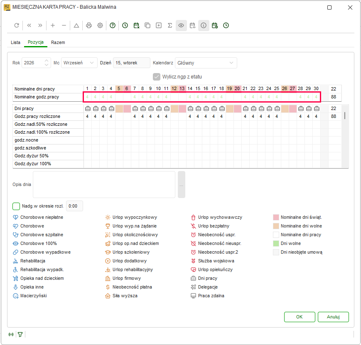Switch to the Lista tab
The image size is (361, 345).
pos(15,42)
